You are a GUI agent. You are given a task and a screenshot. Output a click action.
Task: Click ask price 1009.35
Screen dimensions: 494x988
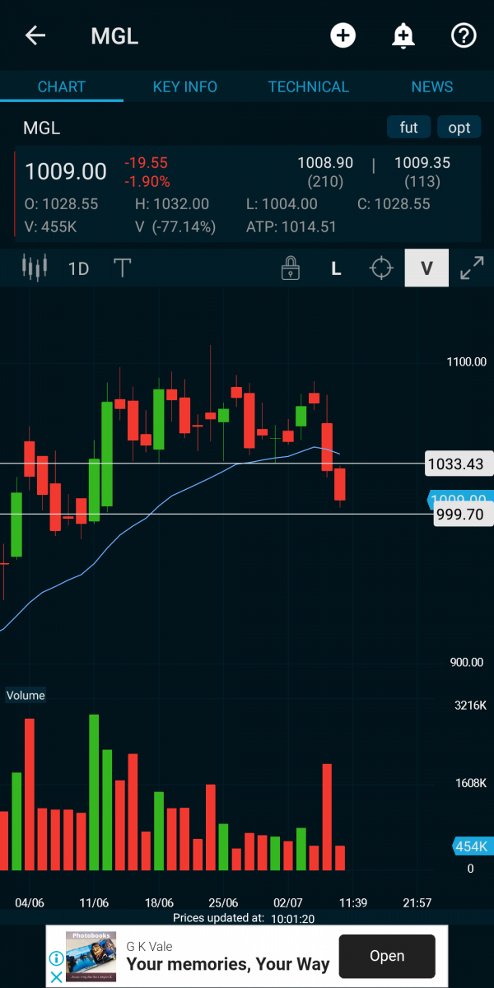pyautogui.click(x=422, y=163)
